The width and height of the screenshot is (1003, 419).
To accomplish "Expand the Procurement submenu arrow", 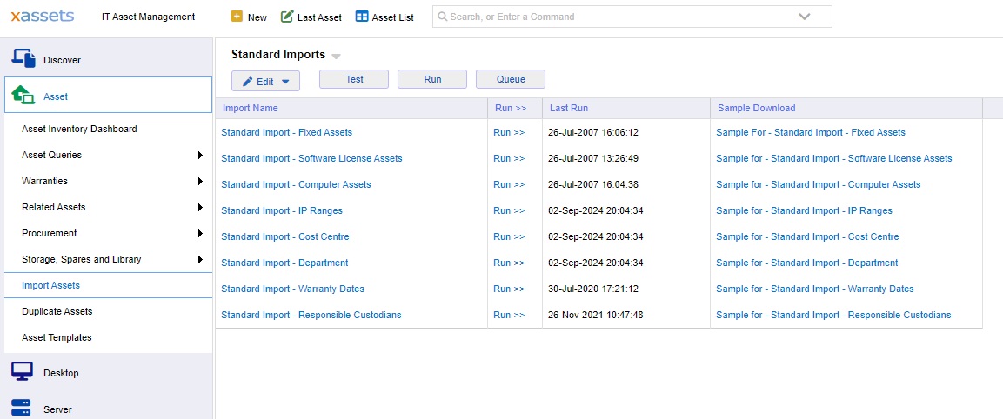I will point(200,233).
